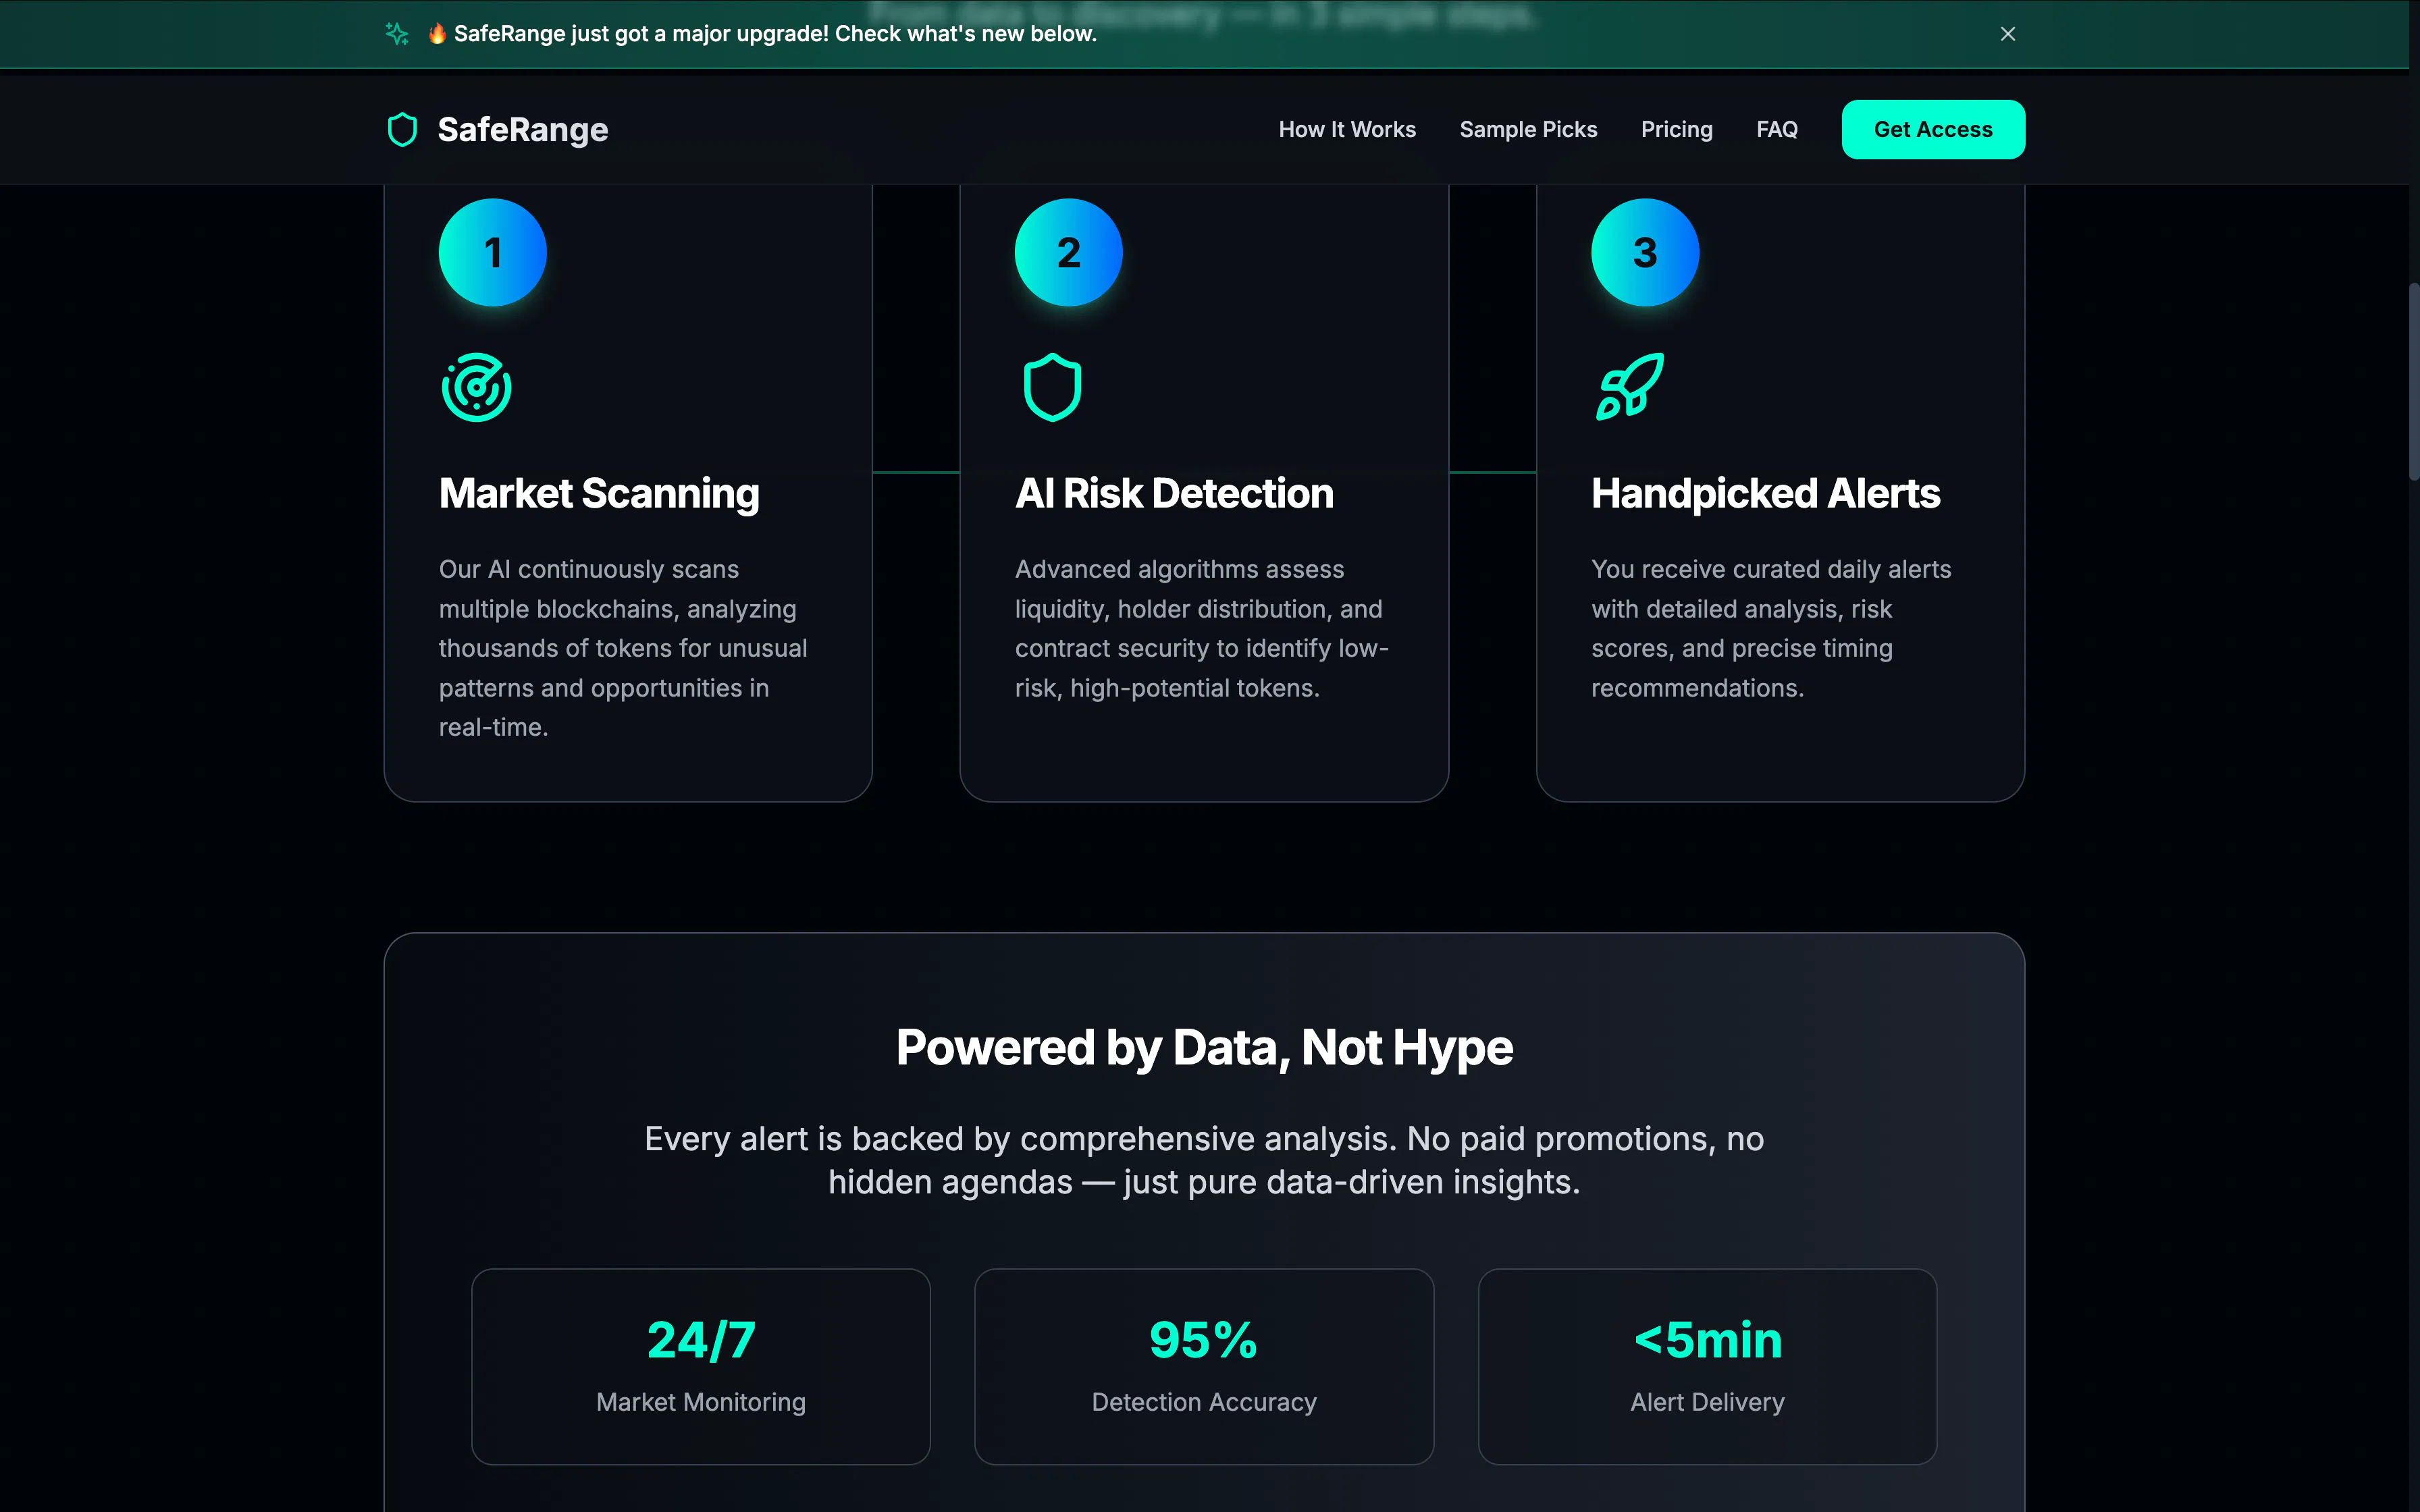Go to How It Works section

coord(1347,130)
